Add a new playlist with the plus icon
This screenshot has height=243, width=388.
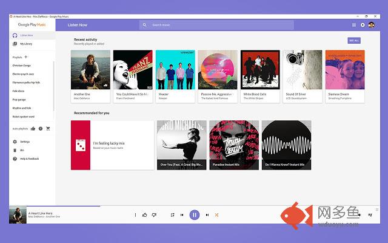pyautogui.click(x=25, y=57)
